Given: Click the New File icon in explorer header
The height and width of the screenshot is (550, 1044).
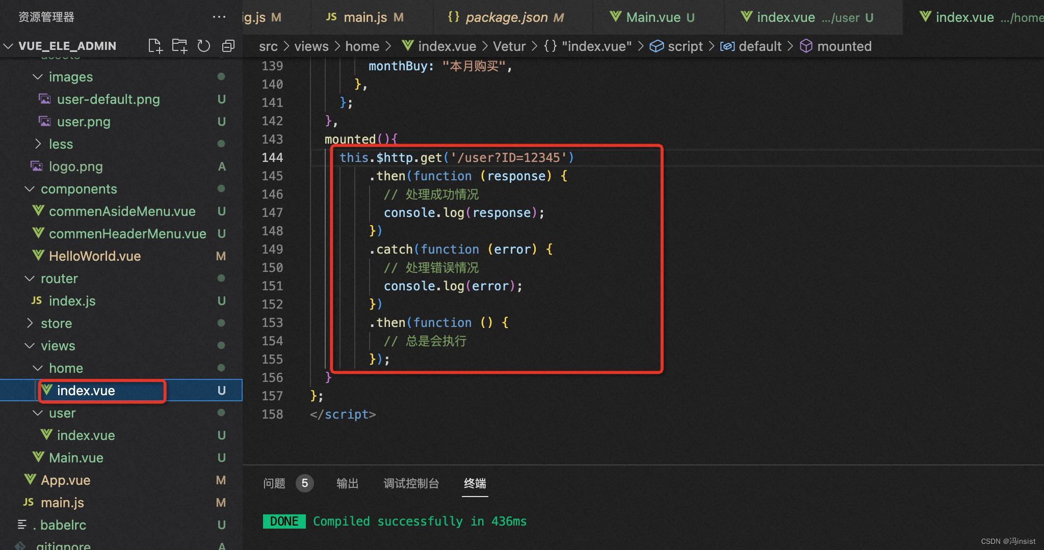Looking at the screenshot, I should click(x=155, y=46).
